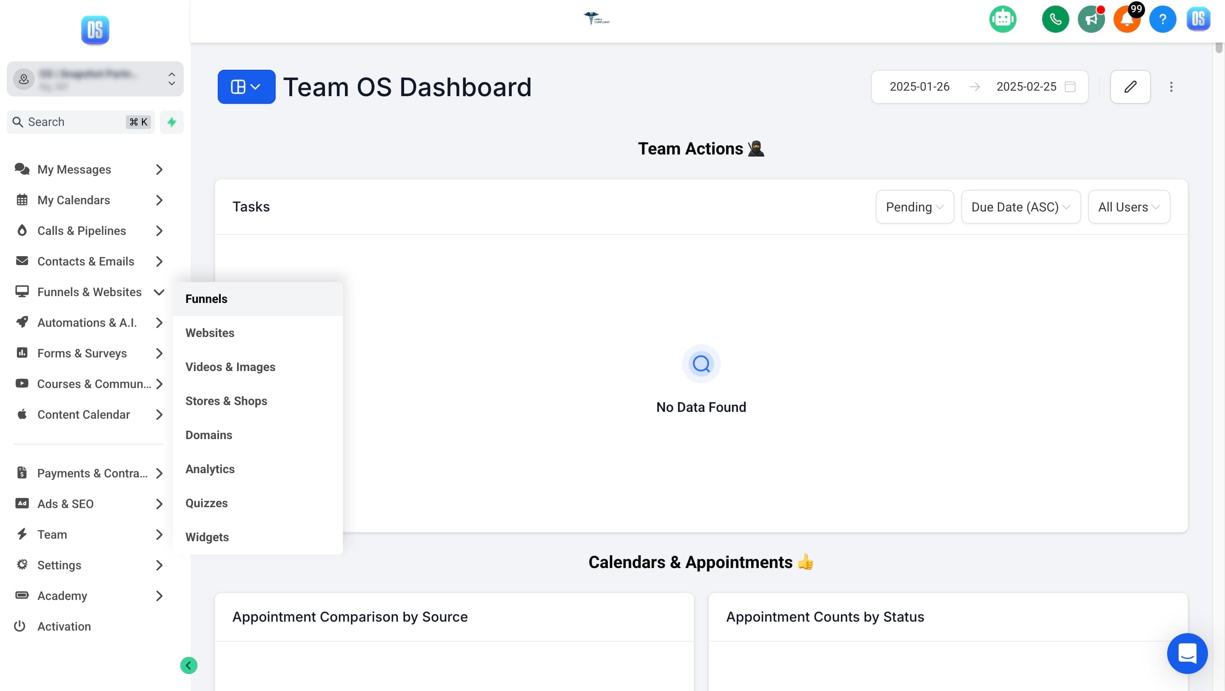Click the Courses & Communities video icon

pyautogui.click(x=22, y=383)
